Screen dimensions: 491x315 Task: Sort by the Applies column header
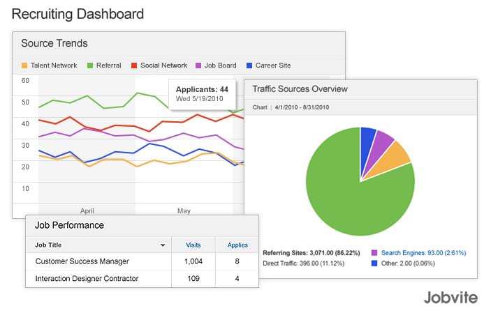point(237,245)
